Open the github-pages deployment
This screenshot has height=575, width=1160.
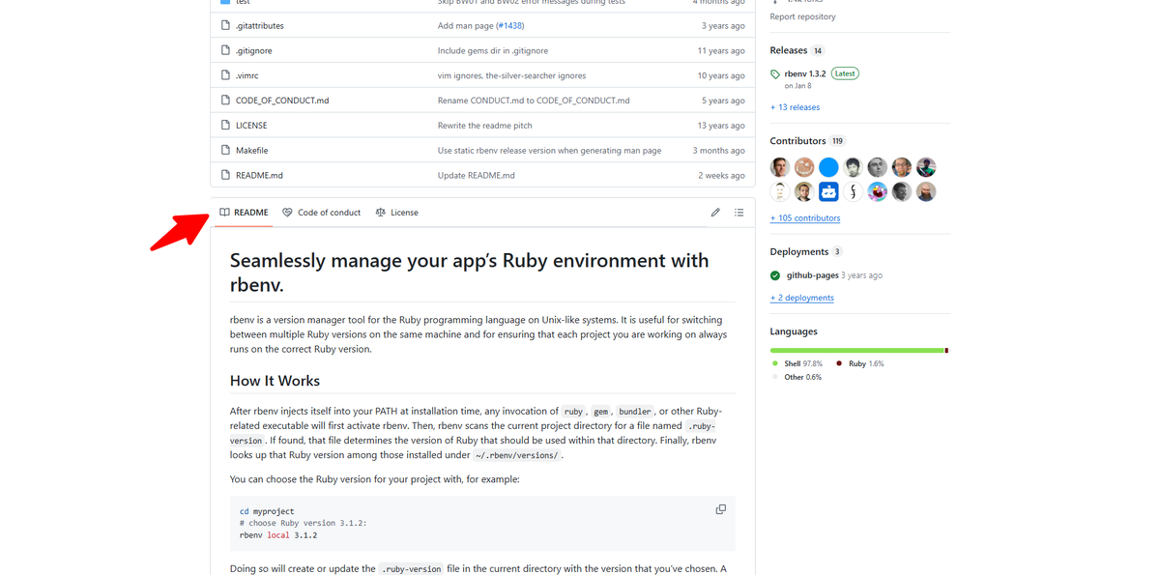click(x=812, y=275)
